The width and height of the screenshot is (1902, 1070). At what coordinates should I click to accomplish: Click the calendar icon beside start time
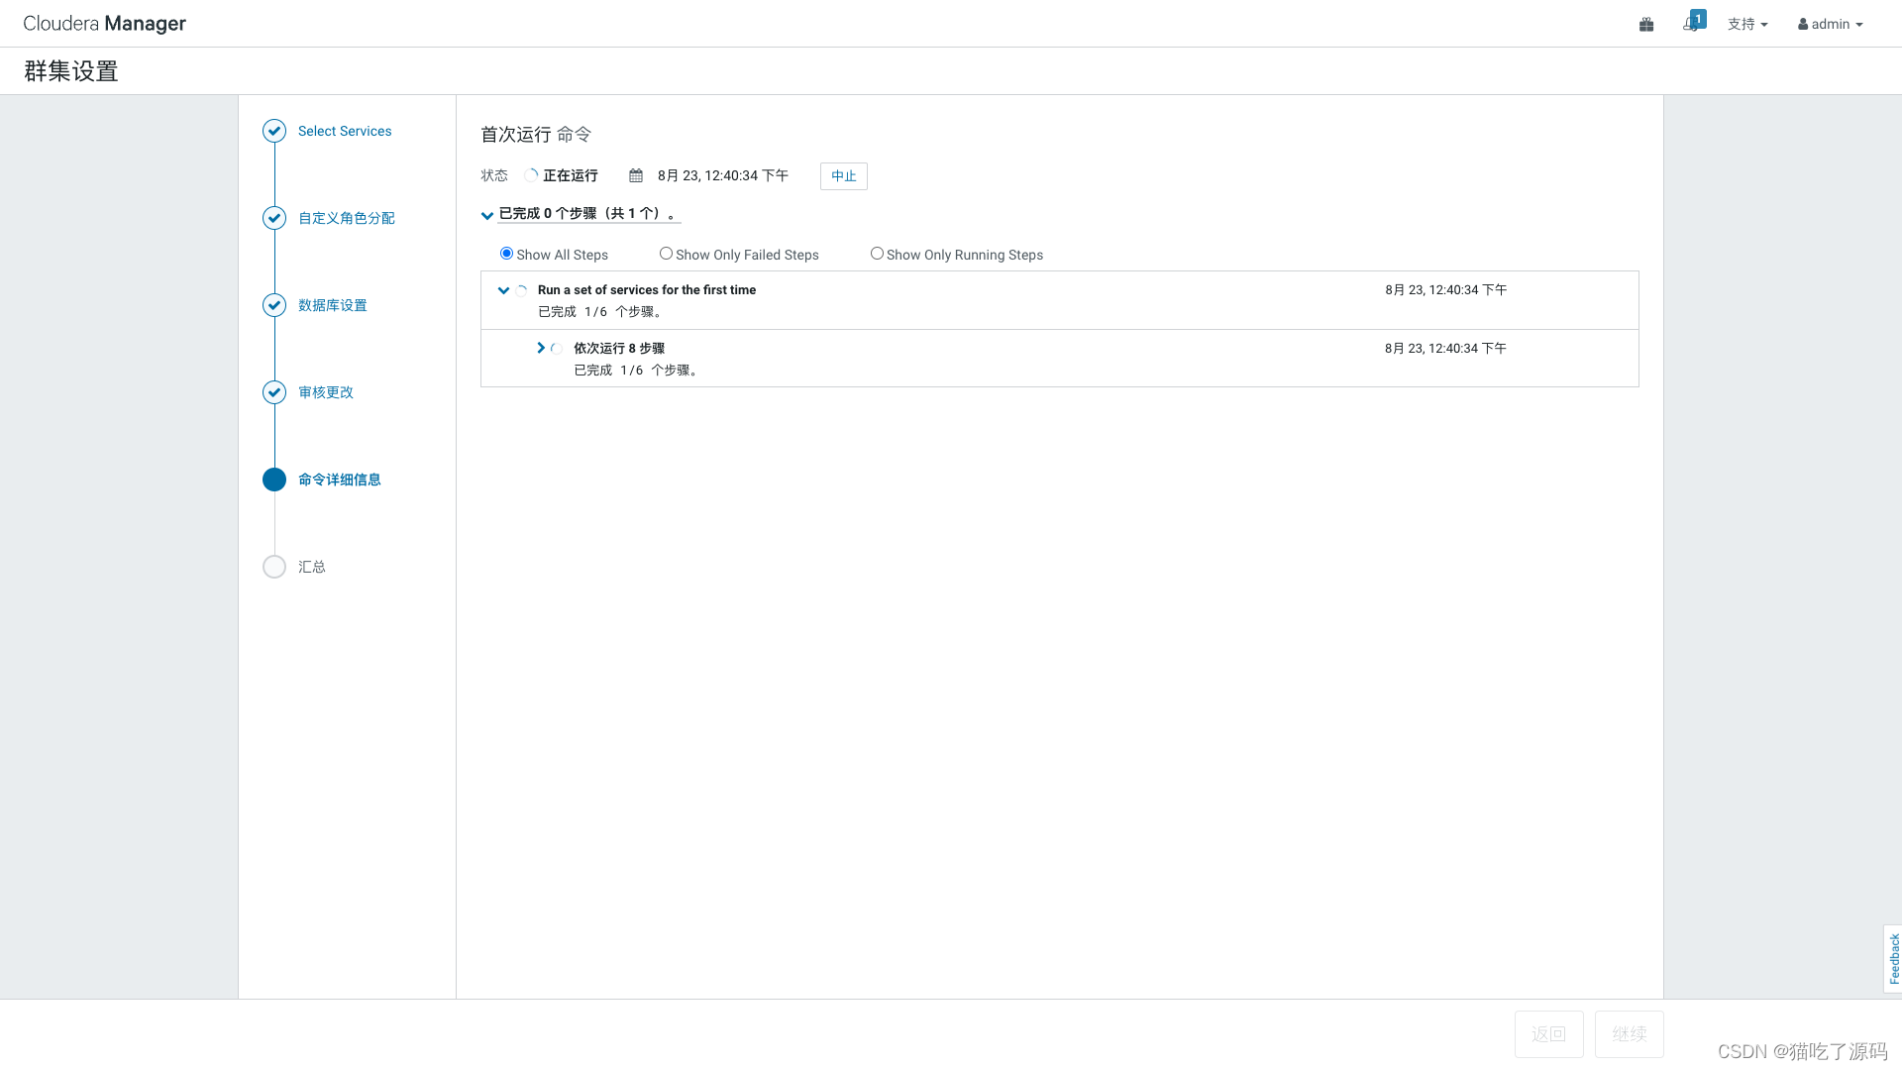tap(636, 175)
